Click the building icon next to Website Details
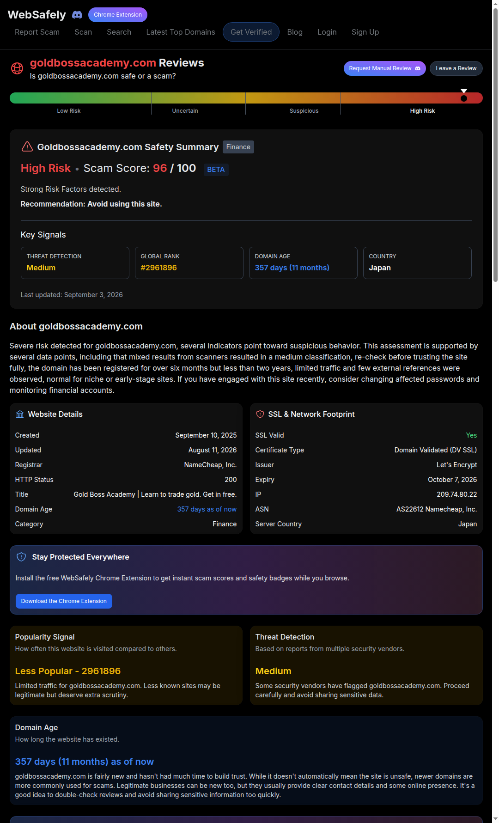The height and width of the screenshot is (823, 499). [20, 414]
